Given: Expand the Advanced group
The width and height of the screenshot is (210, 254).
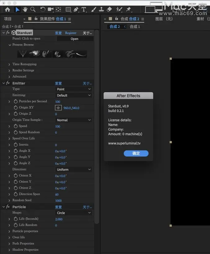Looking at the screenshot, I should (x=9, y=77).
